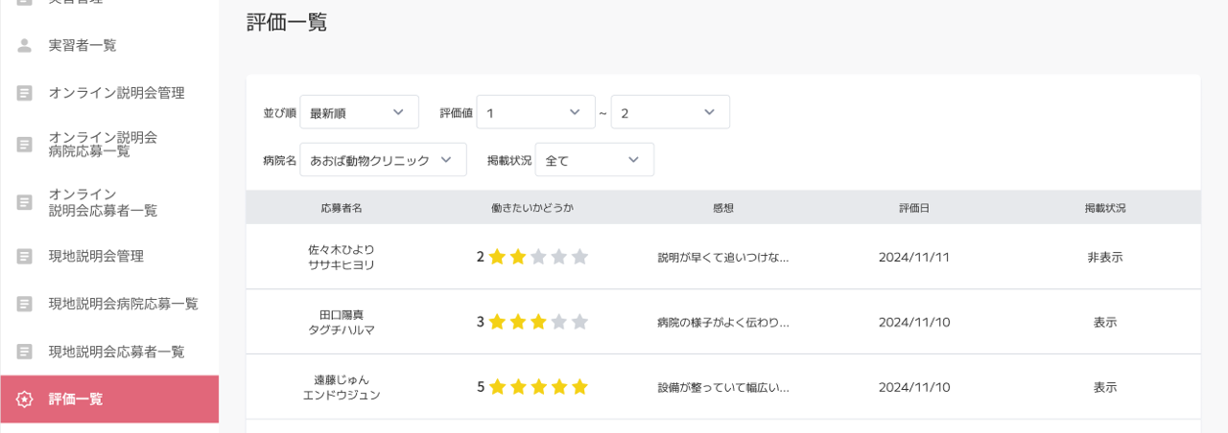Click the person icon beside 実習者一覧
This screenshot has width=1228, height=433.
(x=25, y=45)
